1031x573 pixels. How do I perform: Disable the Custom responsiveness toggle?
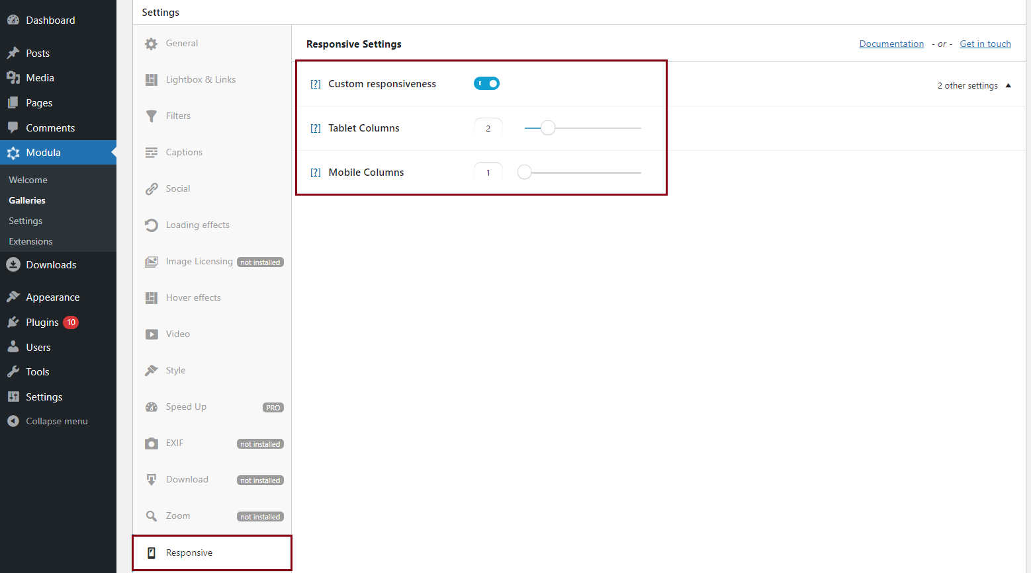[486, 83]
